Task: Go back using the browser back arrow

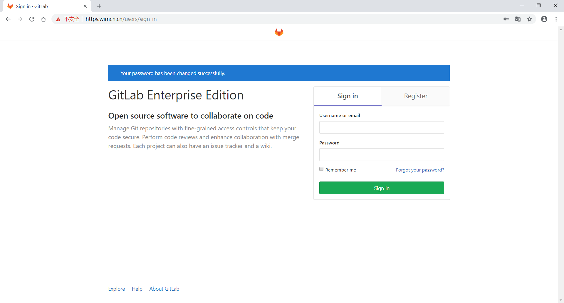Action: pyautogui.click(x=8, y=19)
